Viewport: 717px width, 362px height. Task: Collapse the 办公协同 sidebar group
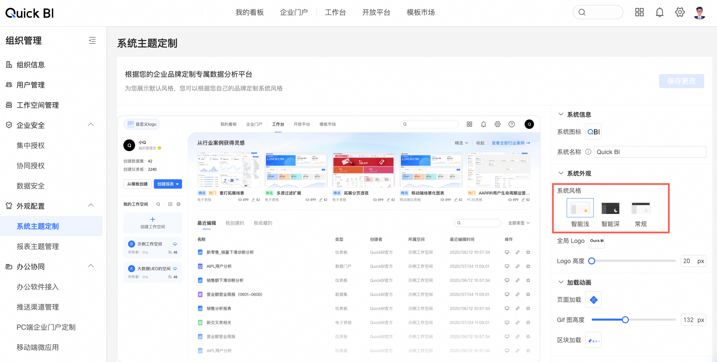[x=91, y=266]
